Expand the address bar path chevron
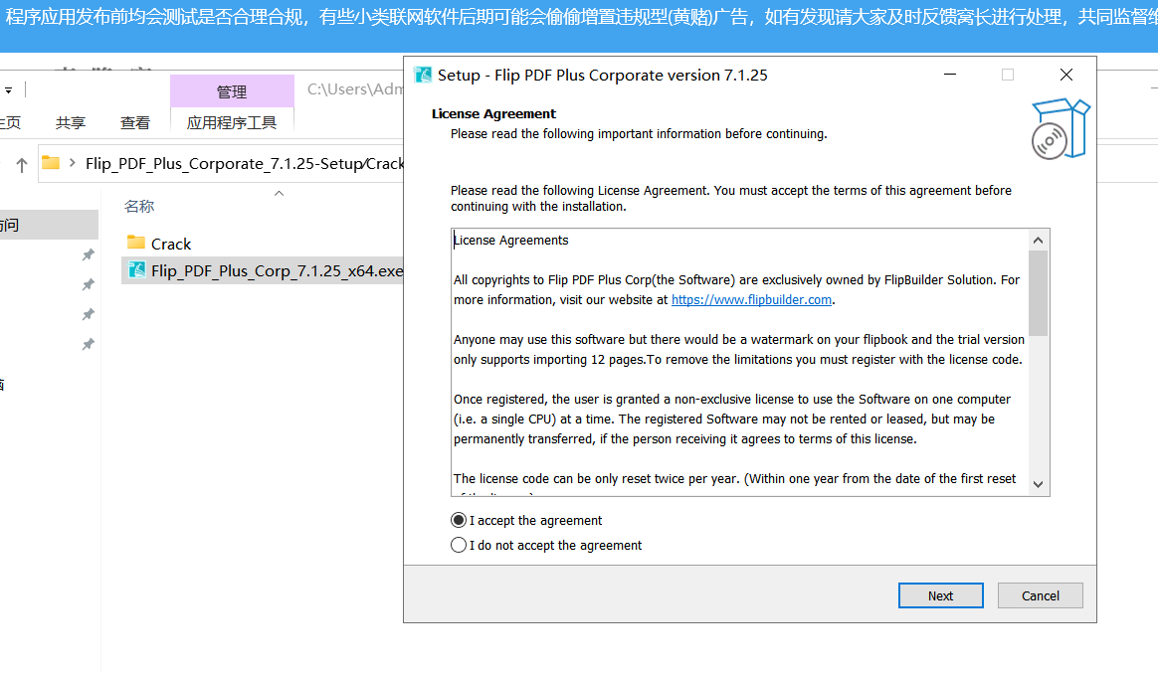This screenshot has width=1158, height=673. tap(73, 162)
